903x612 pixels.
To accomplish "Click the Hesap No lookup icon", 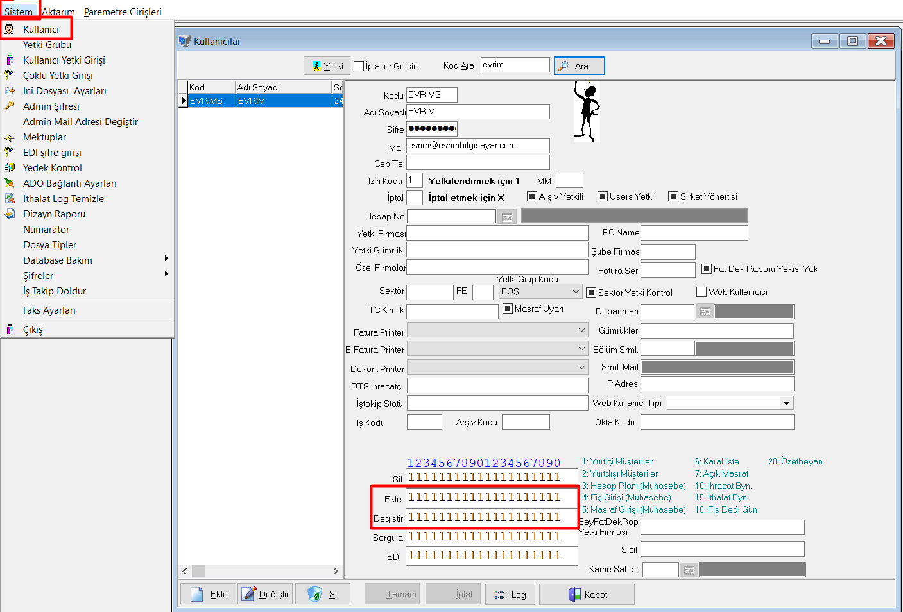I will [506, 217].
